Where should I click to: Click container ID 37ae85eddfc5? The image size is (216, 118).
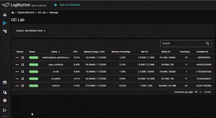pyautogui.click(x=204, y=79)
